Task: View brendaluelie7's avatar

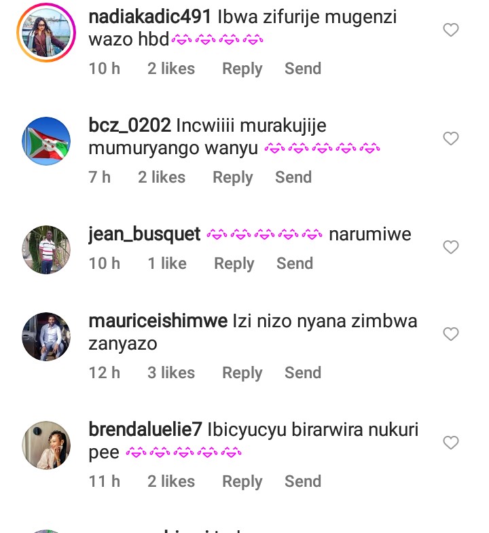Action: [x=46, y=445]
